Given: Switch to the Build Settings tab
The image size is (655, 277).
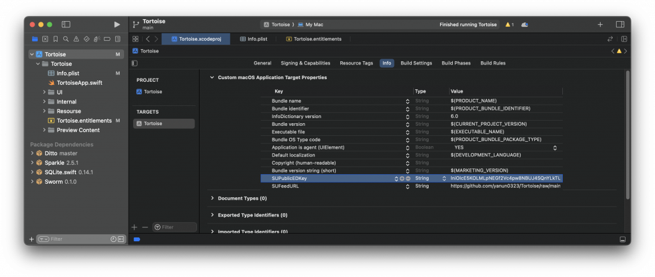Looking at the screenshot, I should (416, 63).
